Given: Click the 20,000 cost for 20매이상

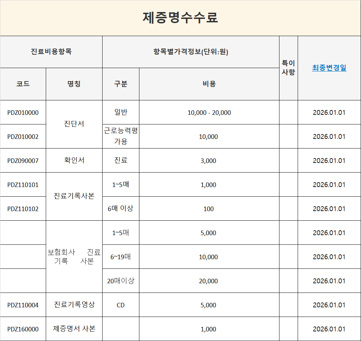Looking at the screenshot, I should point(209,281).
